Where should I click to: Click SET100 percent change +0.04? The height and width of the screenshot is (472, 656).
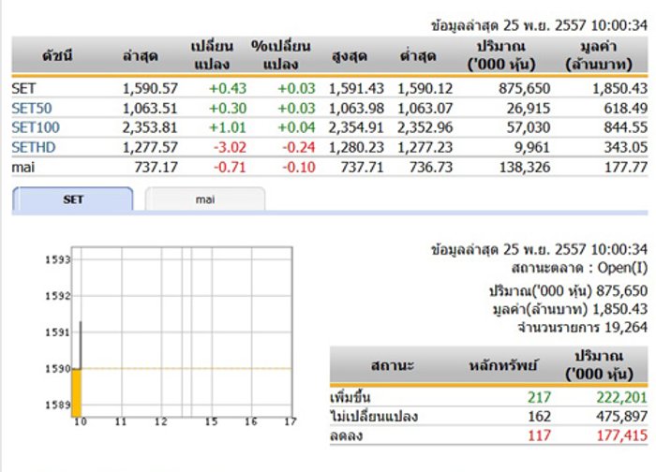[297, 127]
